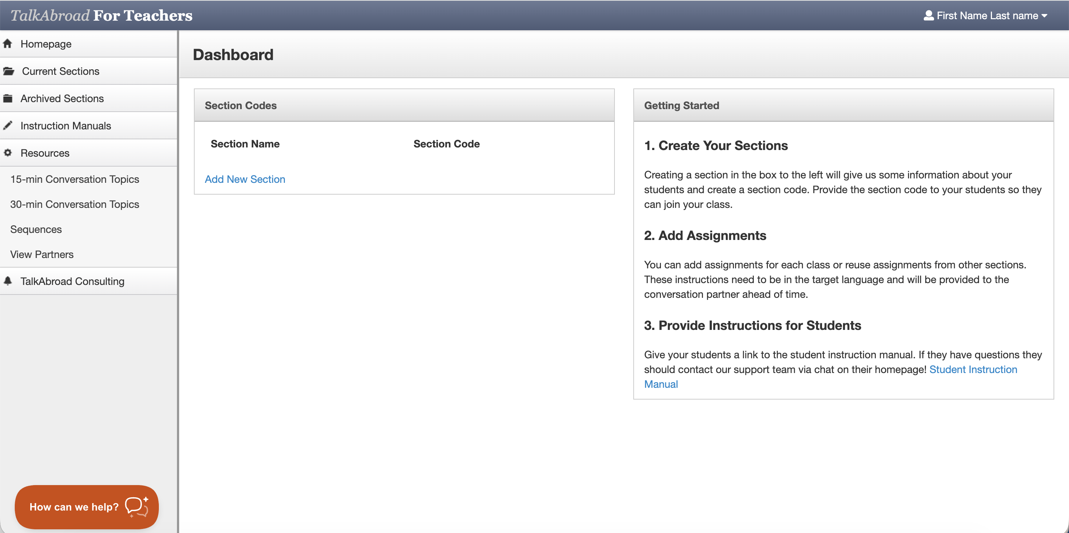The image size is (1069, 533).
Task: Click the Homepage house icon
Action: tap(7, 43)
